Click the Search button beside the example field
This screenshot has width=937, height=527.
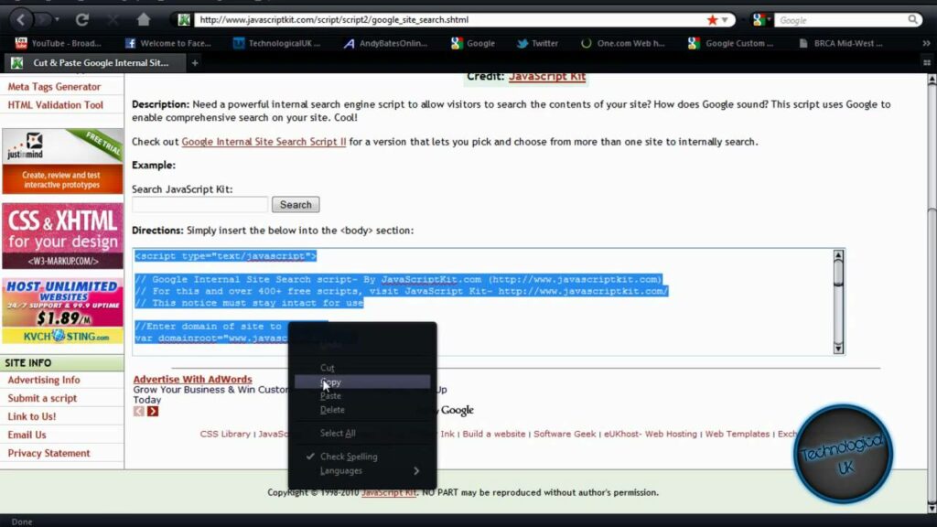point(296,205)
